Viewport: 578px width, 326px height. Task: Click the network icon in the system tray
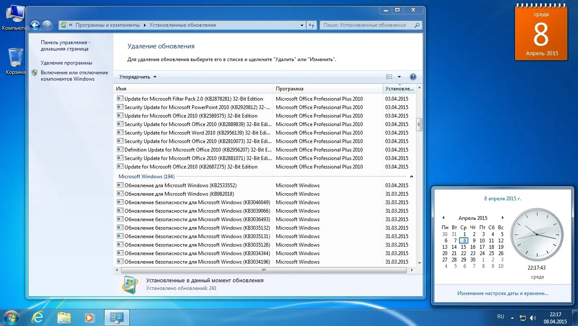pos(522,318)
